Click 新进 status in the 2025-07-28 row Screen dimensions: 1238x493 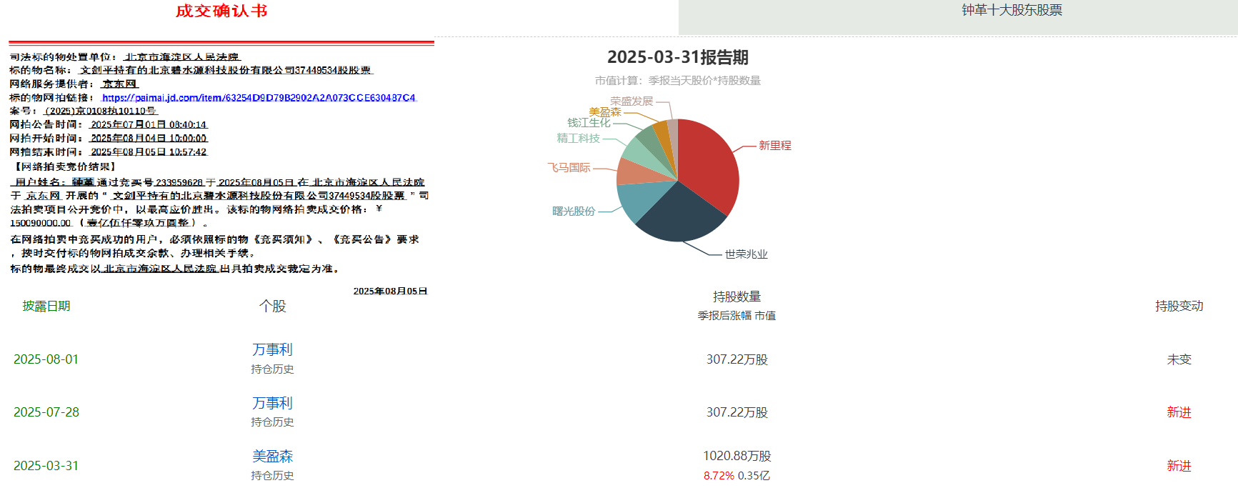[x=1179, y=412]
